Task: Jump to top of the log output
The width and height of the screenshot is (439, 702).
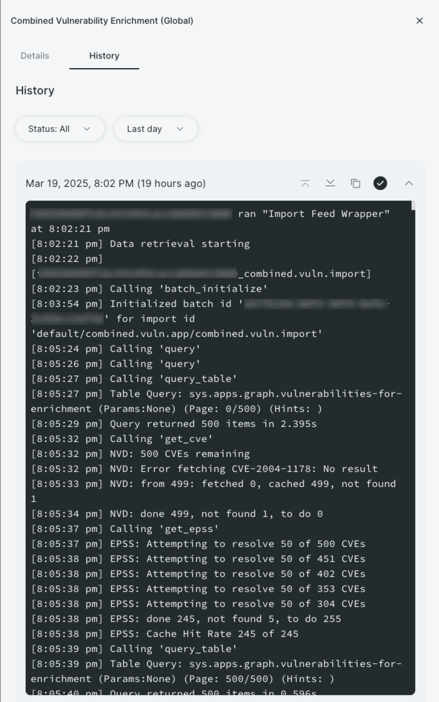Action: [x=305, y=183]
